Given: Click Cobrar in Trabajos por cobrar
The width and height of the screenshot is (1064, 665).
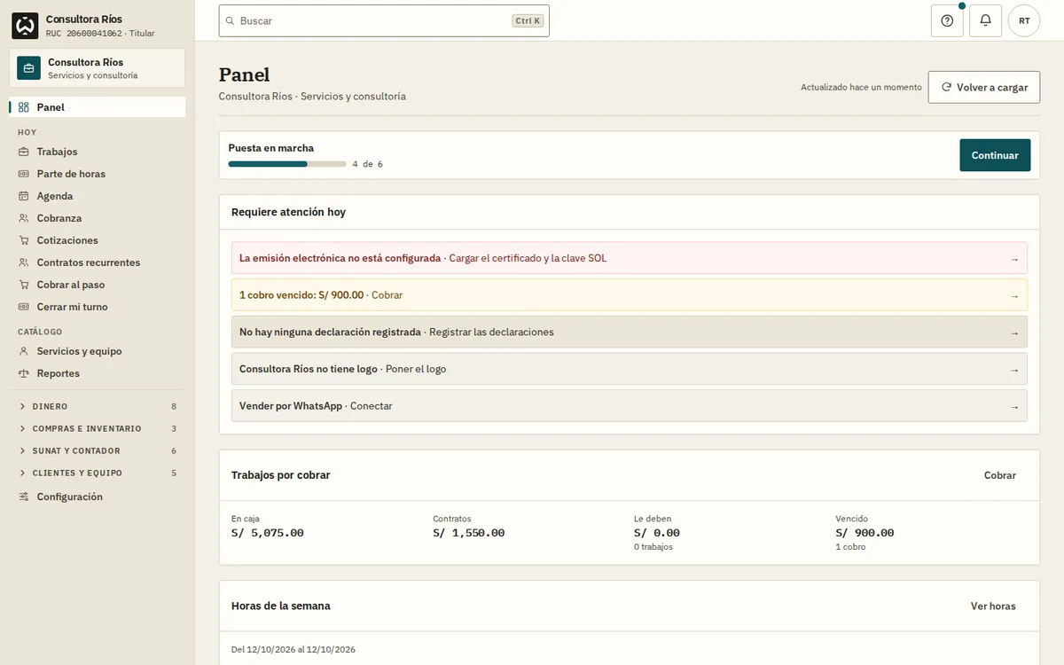Looking at the screenshot, I should [x=1000, y=475].
